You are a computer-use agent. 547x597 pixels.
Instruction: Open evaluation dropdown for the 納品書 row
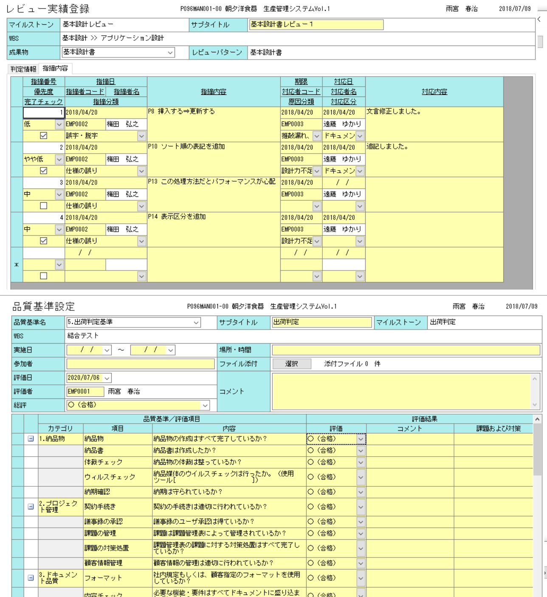click(361, 451)
